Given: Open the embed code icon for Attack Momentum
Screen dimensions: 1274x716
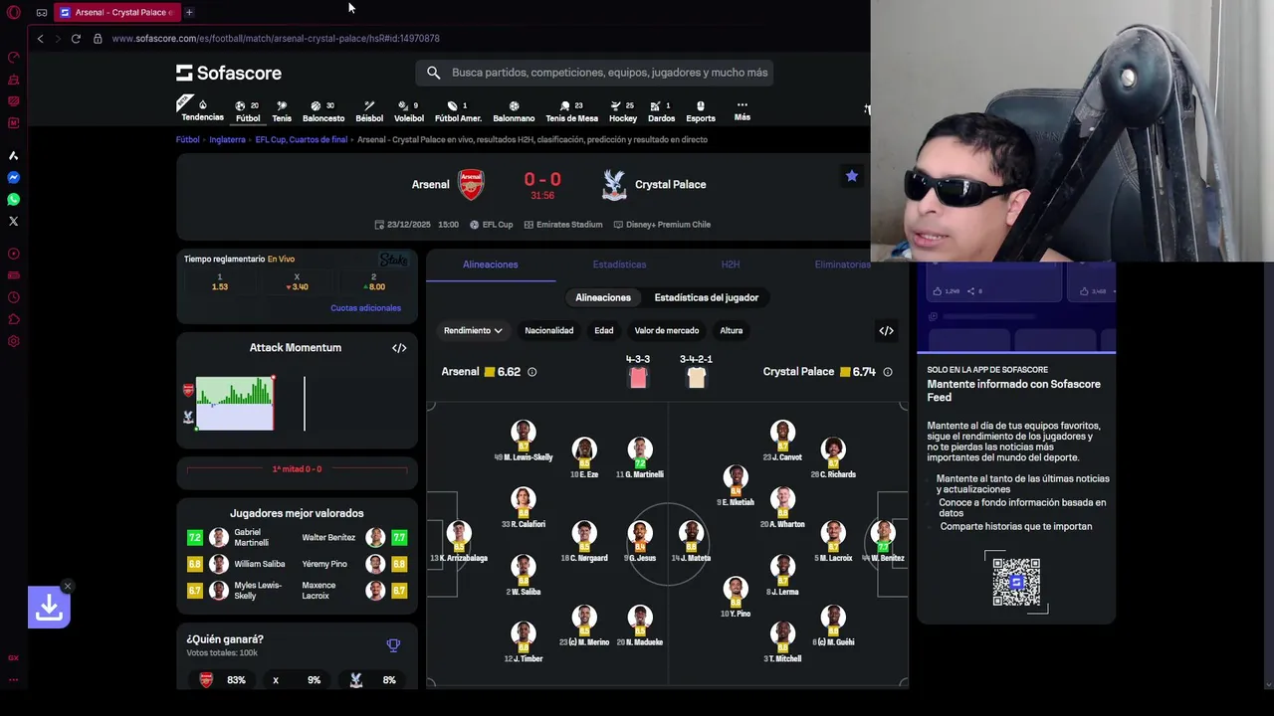Looking at the screenshot, I should tap(399, 348).
